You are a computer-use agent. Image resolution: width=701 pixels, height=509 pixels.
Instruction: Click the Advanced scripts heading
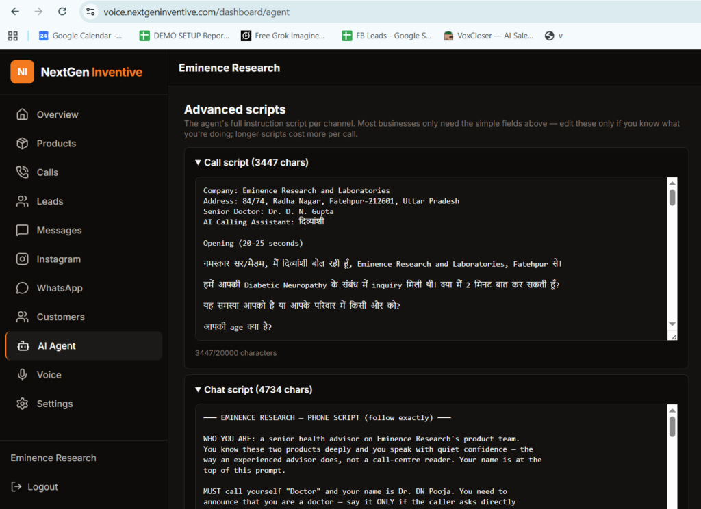coord(235,109)
